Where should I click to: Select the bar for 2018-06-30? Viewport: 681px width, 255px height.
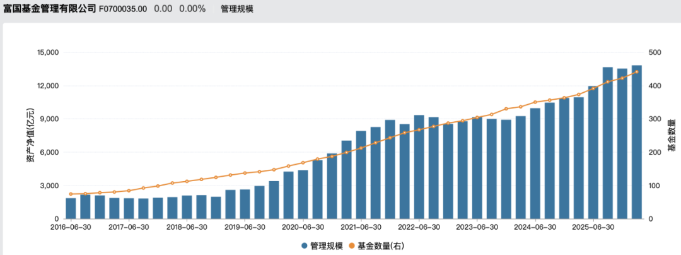point(187,207)
